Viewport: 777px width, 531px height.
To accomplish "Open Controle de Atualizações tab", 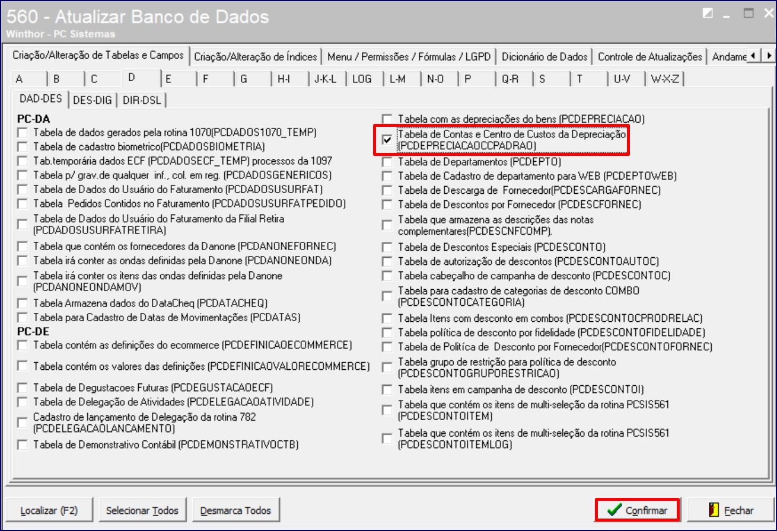I will pyautogui.click(x=650, y=57).
